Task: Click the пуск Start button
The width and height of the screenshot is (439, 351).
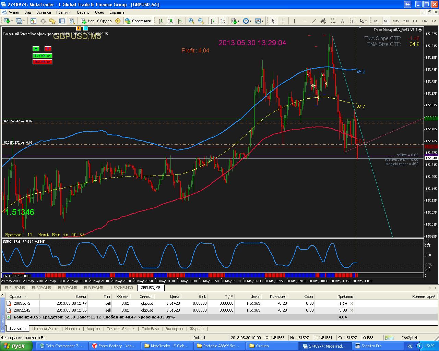Action: point(16,346)
